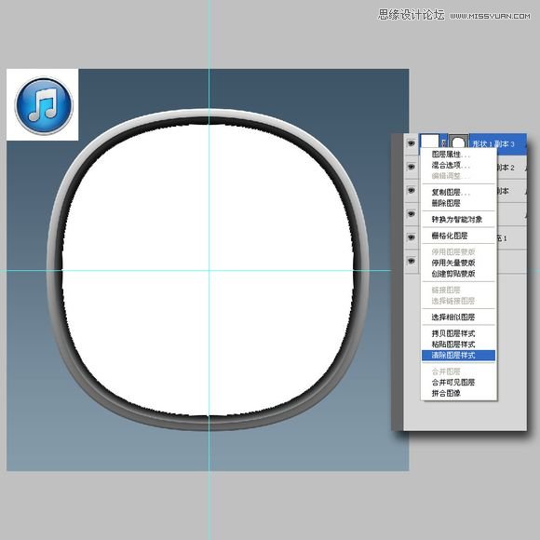Click the link icon between layer thumbnail and mask

click(443, 142)
